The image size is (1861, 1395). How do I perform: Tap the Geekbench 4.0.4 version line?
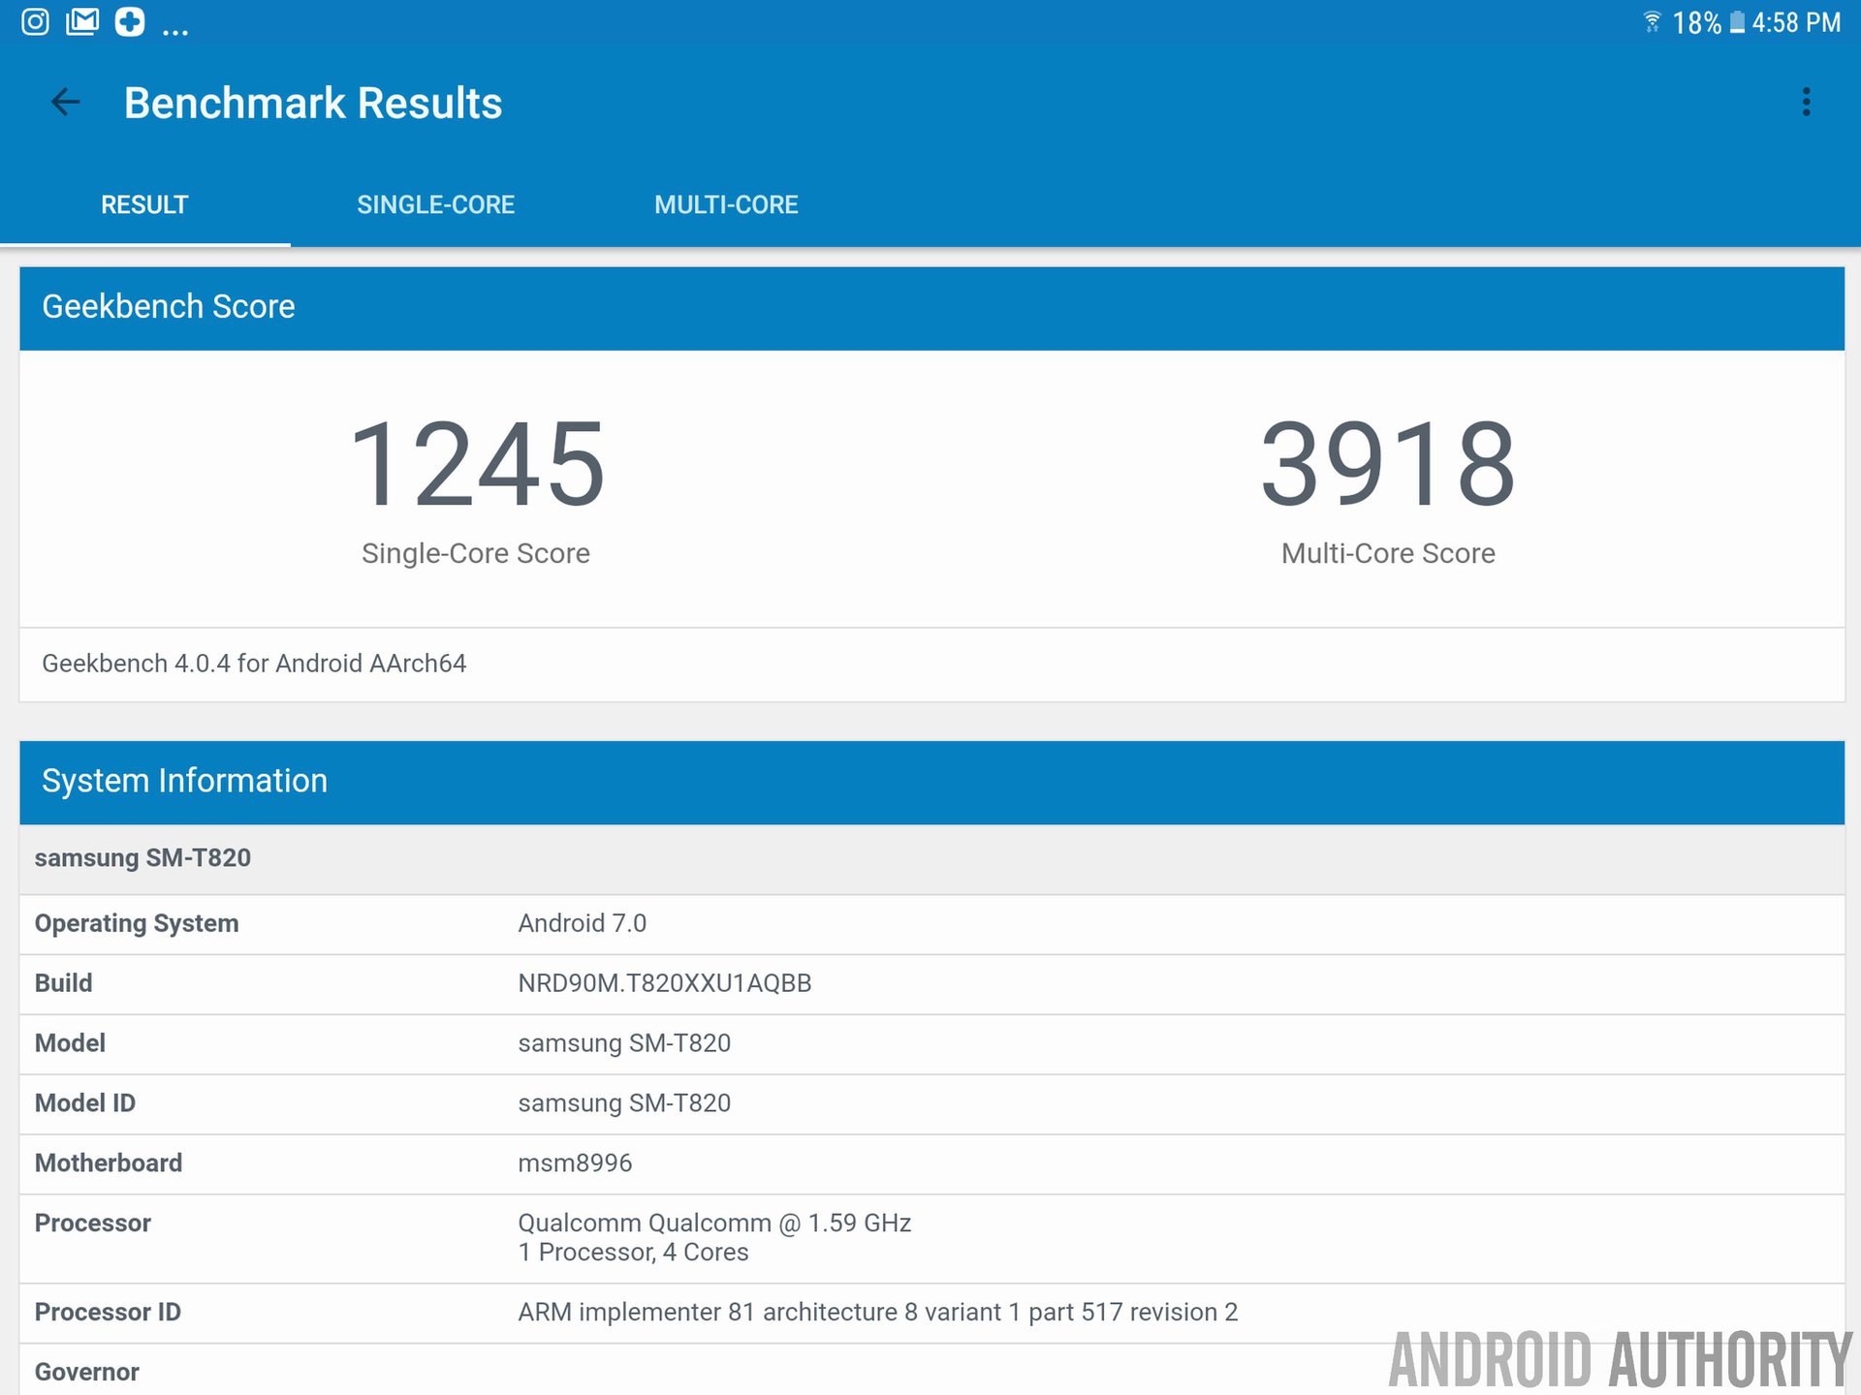point(254,664)
